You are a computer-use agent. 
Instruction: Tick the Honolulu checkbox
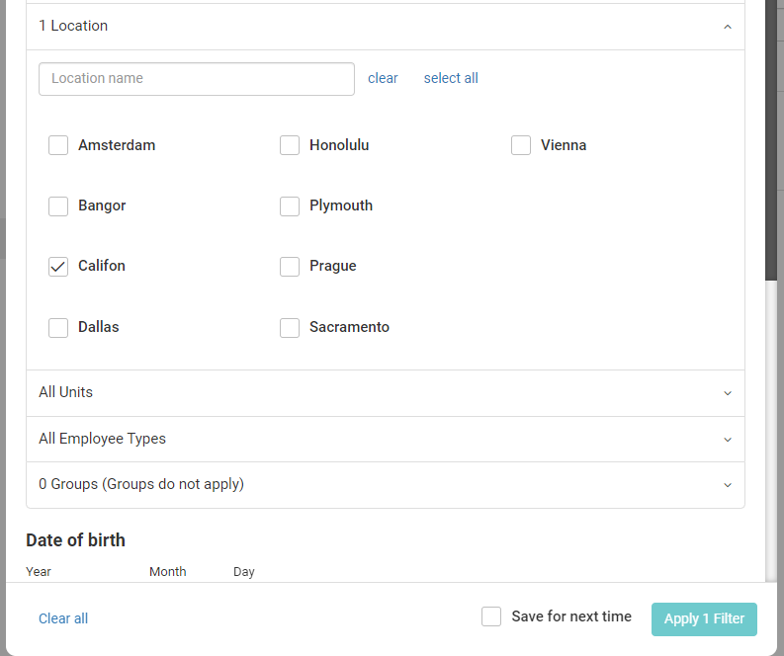click(290, 145)
